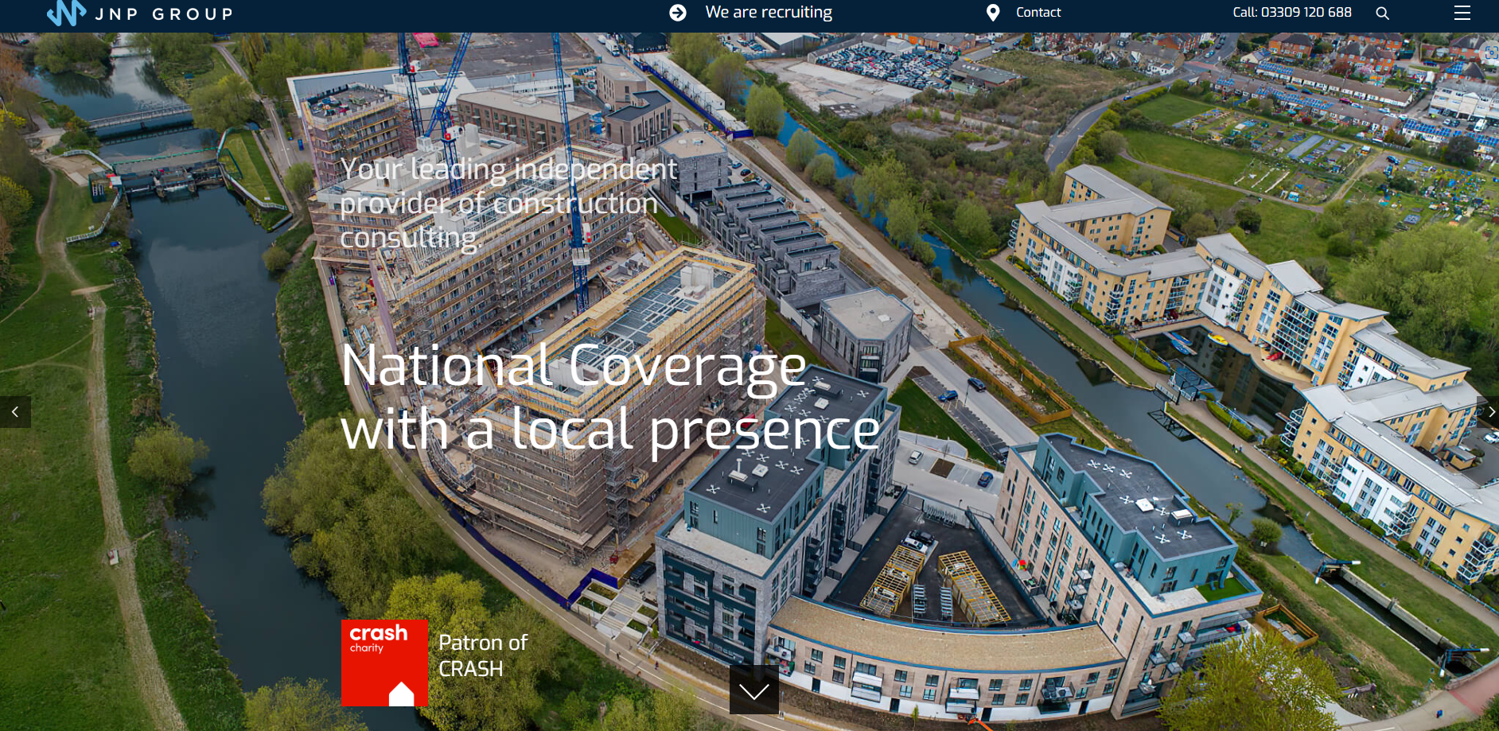Click the Patron of CRASH text
This screenshot has height=731, width=1499.
tap(482, 655)
